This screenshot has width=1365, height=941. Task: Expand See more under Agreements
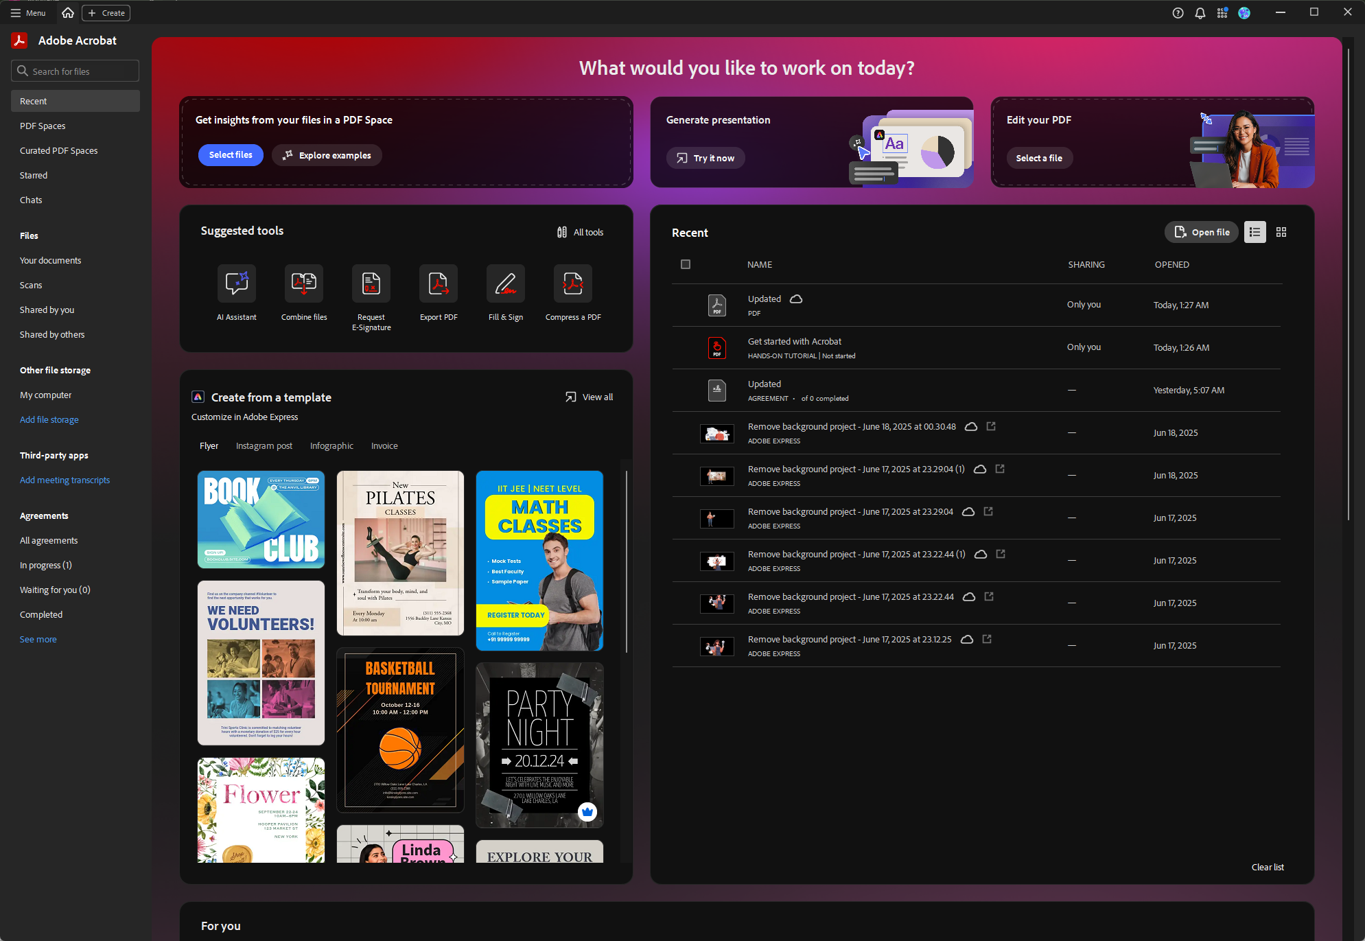pos(38,639)
